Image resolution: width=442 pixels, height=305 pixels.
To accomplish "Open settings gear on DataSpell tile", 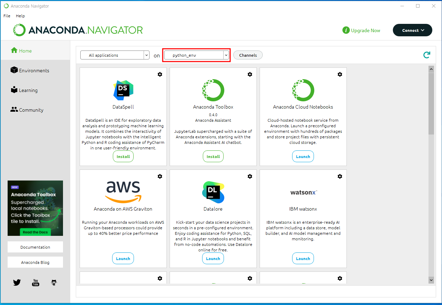I will (x=160, y=74).
